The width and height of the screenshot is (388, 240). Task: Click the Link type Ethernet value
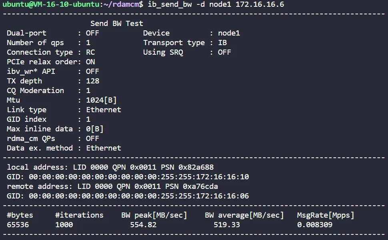tap(104, 110)
